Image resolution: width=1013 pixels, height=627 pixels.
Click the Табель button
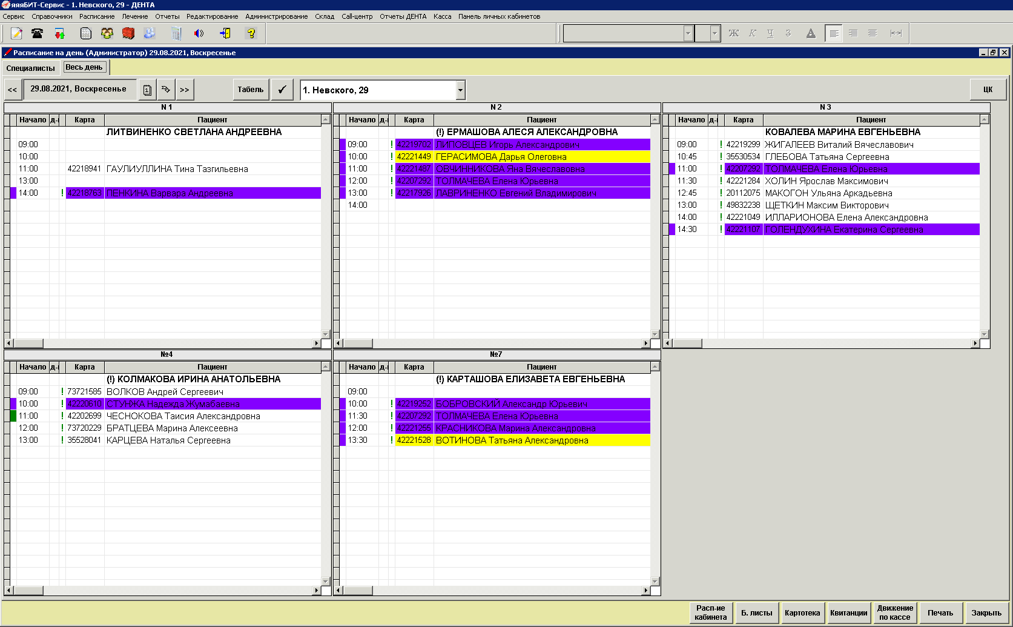tap(250, 90)
